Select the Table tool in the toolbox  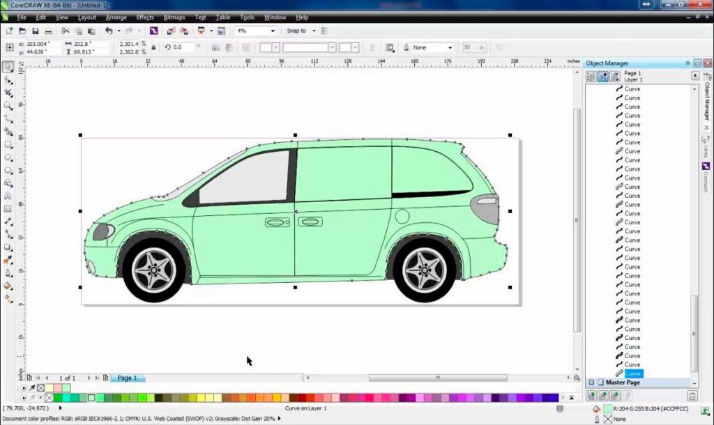(x=8, y=208)
